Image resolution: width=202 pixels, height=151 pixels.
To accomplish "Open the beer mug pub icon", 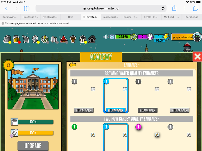I will [16, 39].
